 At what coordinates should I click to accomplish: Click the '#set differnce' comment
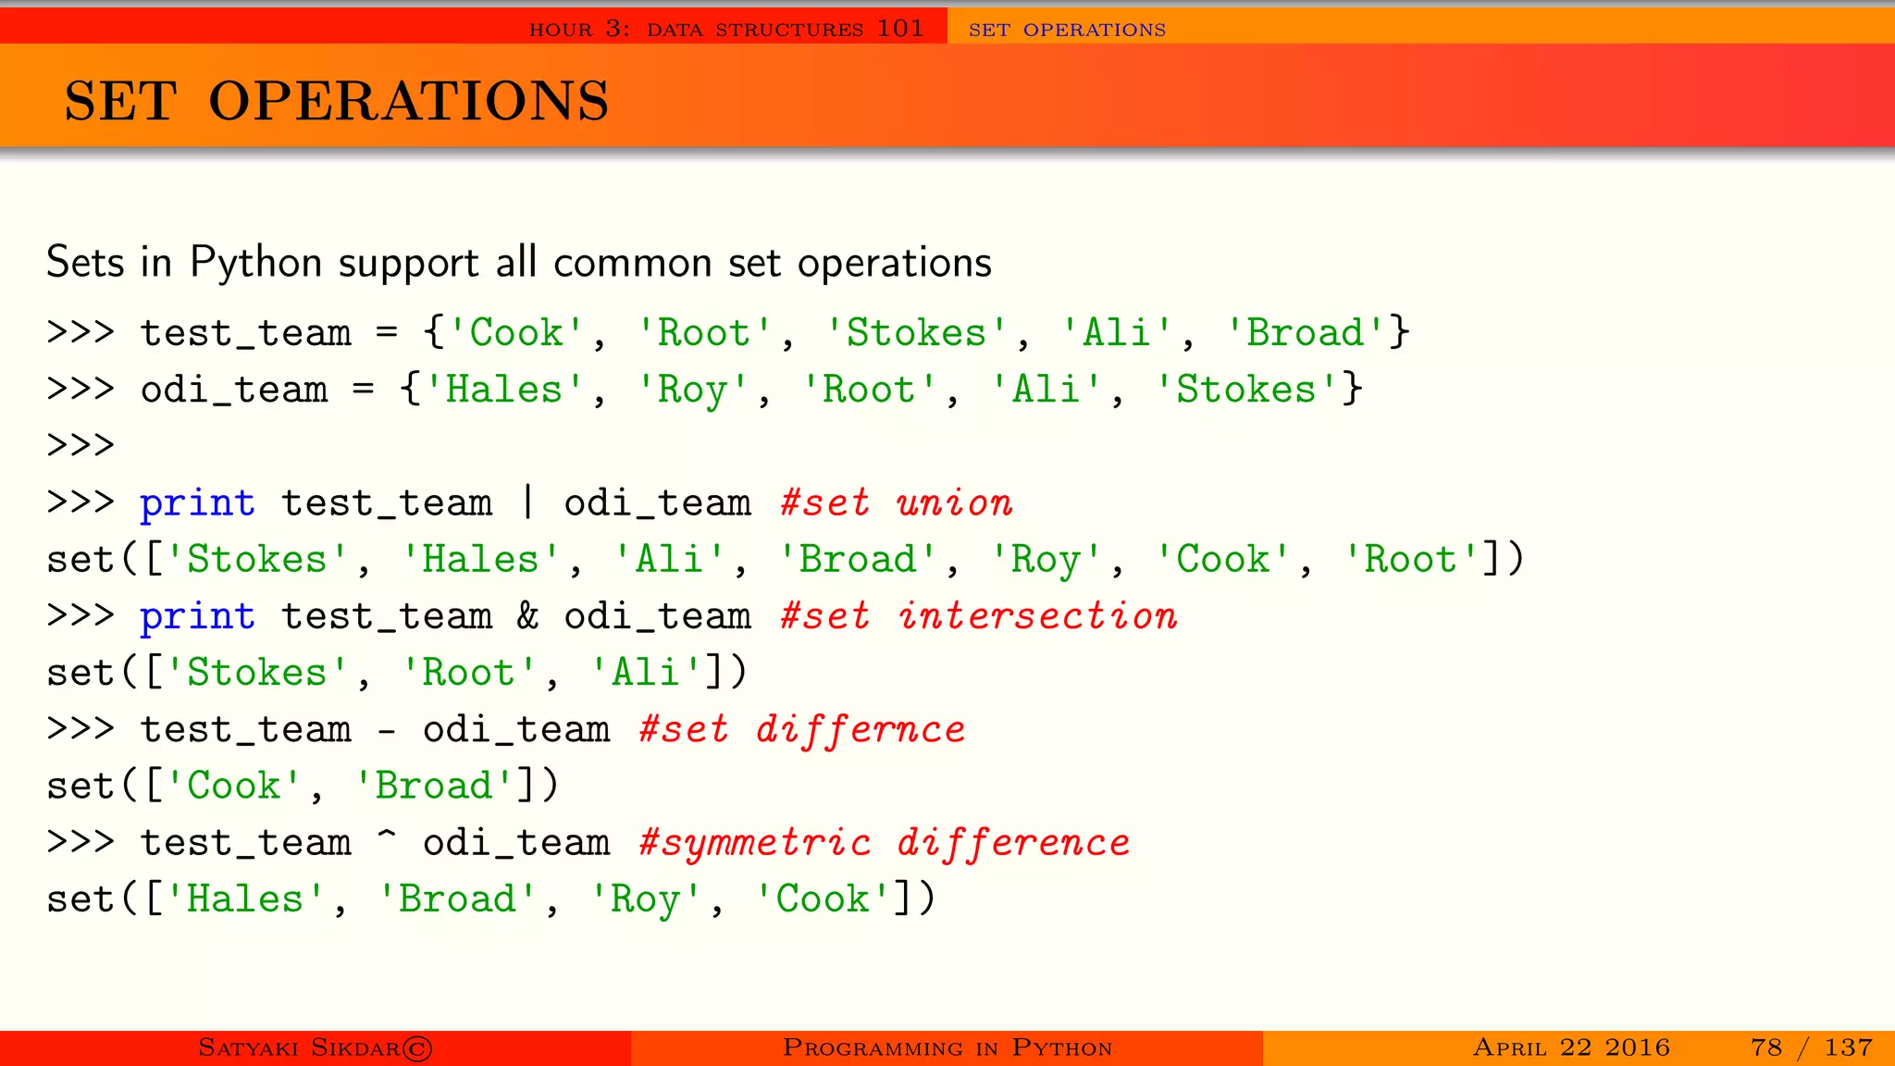pyautogui.click(x=801, y=729)
